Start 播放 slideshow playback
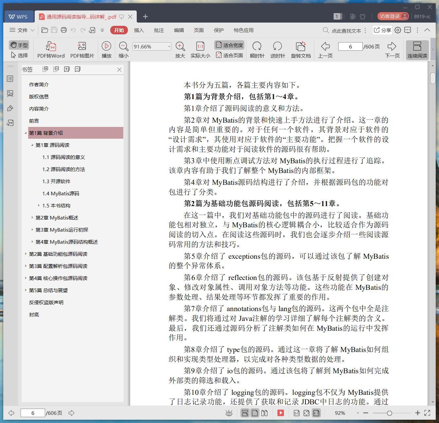439x423 pixels. point(106,46)
